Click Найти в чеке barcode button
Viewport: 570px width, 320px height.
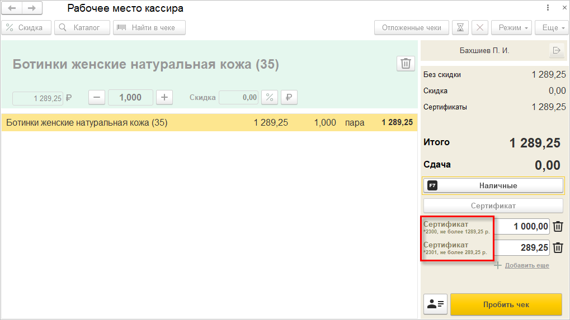click(149, 27)
